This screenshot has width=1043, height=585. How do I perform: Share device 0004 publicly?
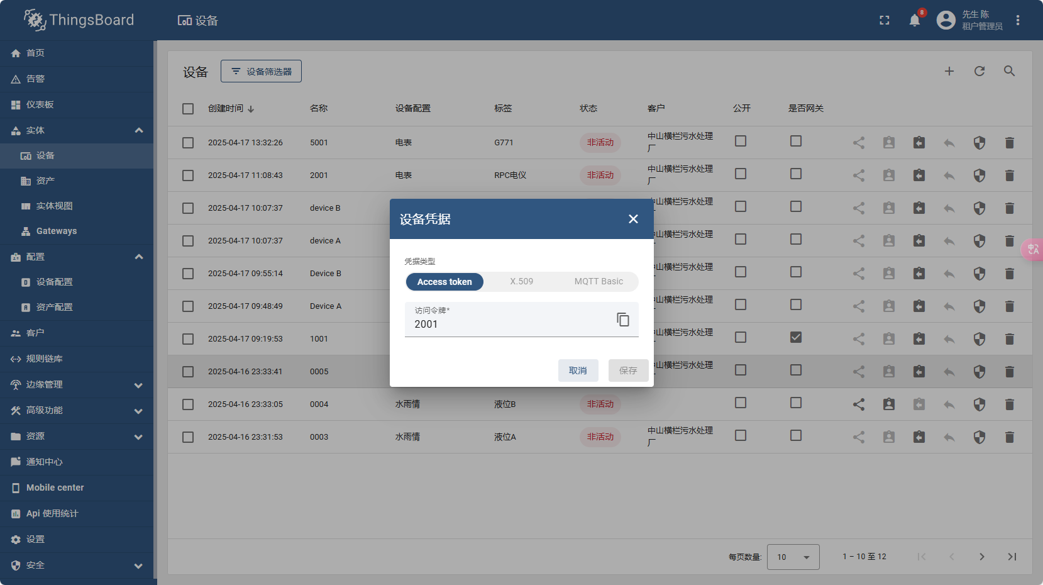859,404
